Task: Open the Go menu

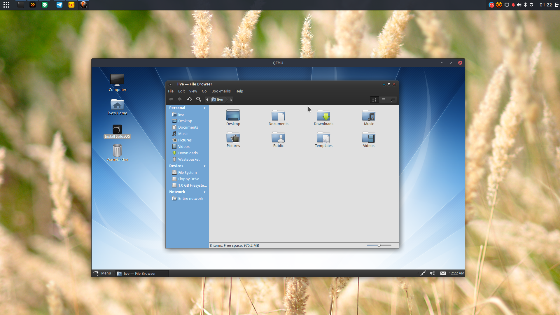Action: (204, 91)
